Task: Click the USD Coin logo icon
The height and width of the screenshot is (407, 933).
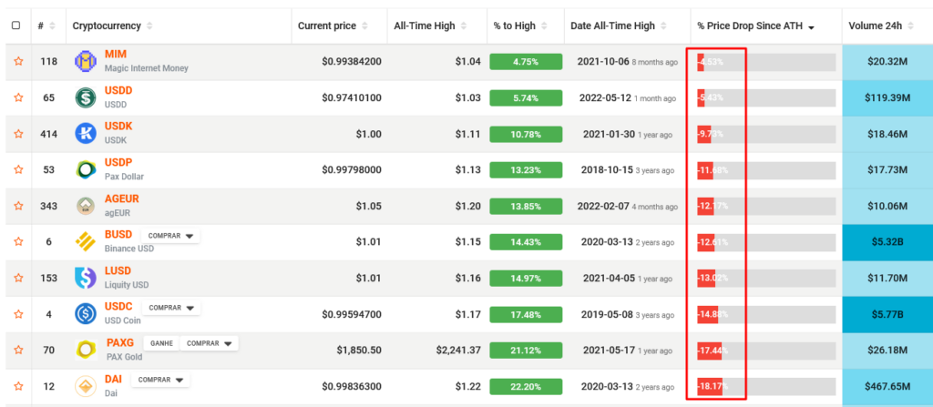Action: [x=86, y=313]
